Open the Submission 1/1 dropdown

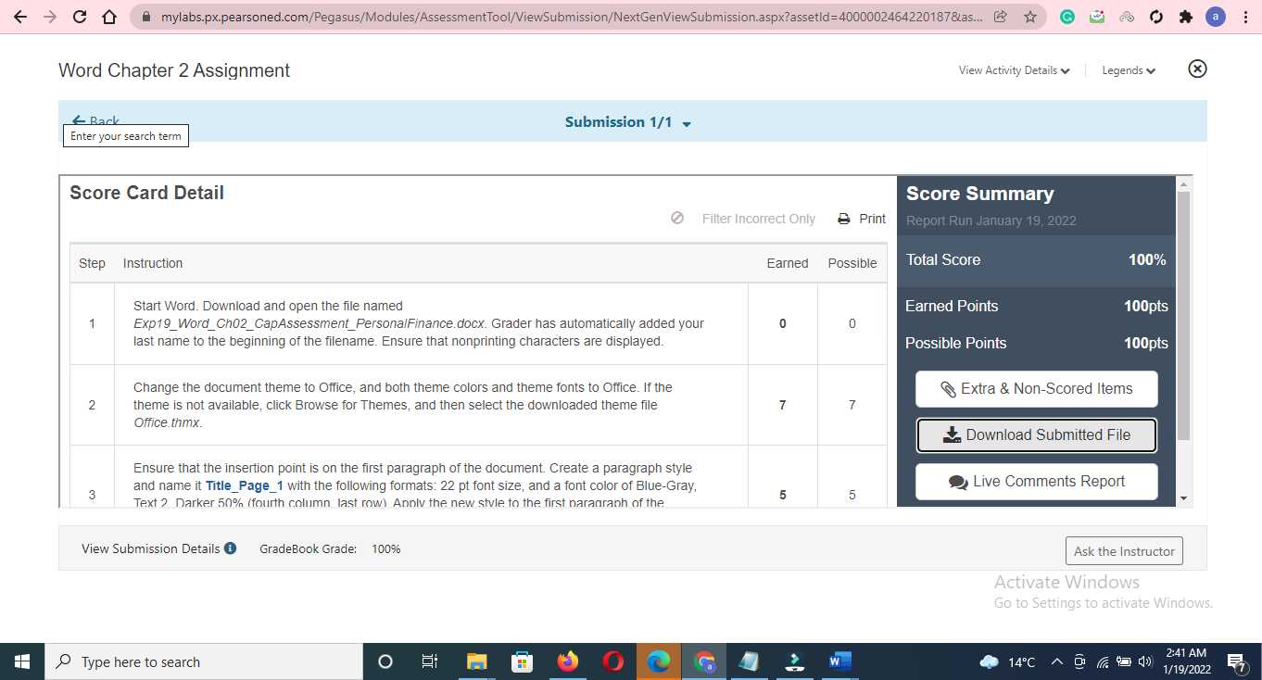point(628,122)
